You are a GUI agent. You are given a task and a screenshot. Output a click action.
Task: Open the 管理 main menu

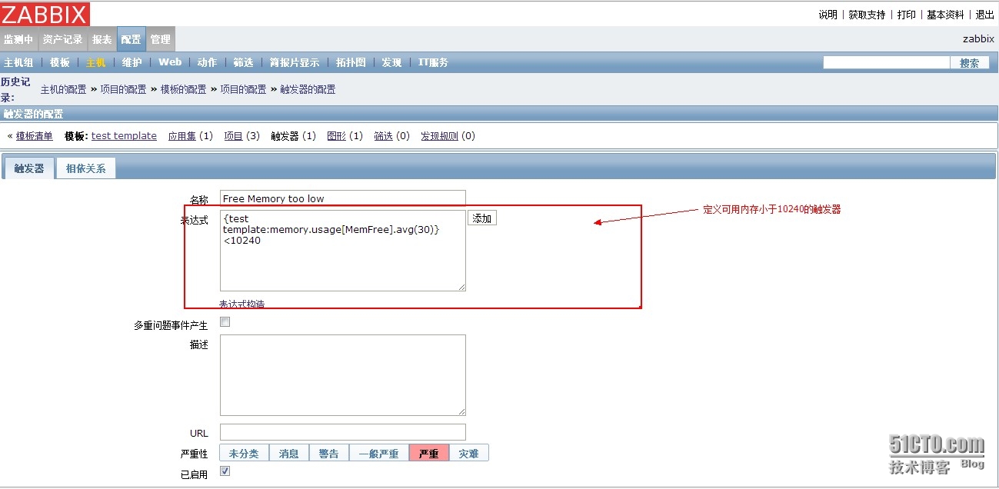click(x=161, y=39)
